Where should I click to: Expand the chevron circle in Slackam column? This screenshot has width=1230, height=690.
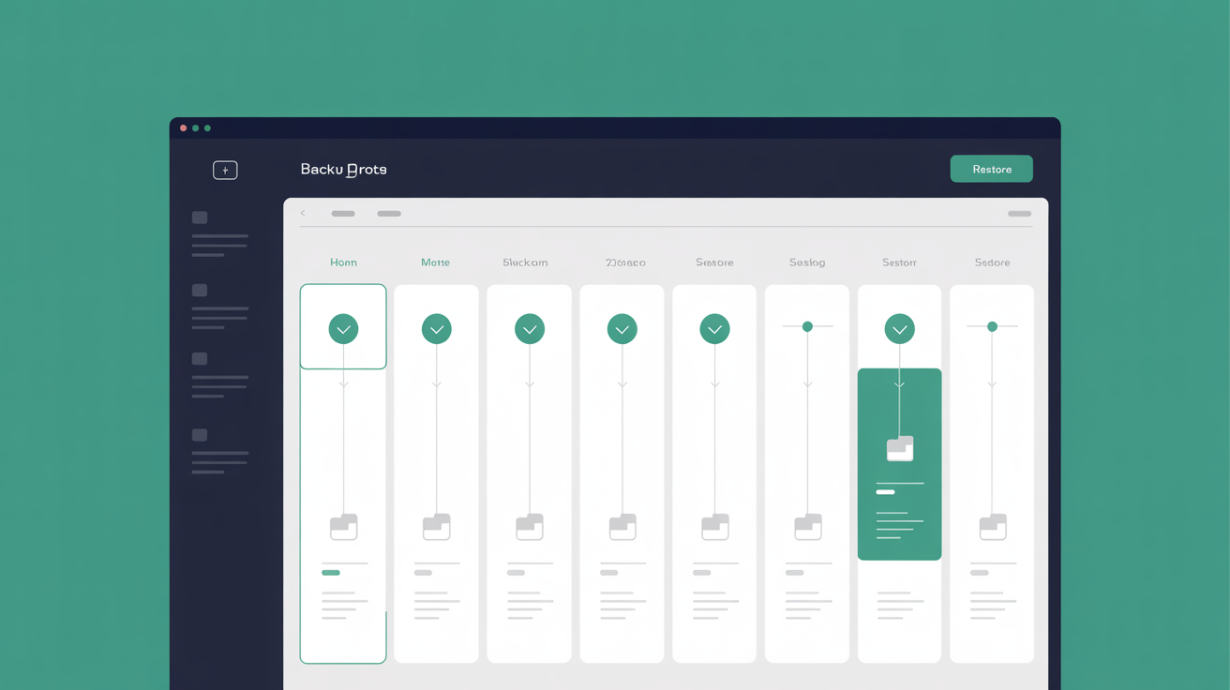click(529, 329)
